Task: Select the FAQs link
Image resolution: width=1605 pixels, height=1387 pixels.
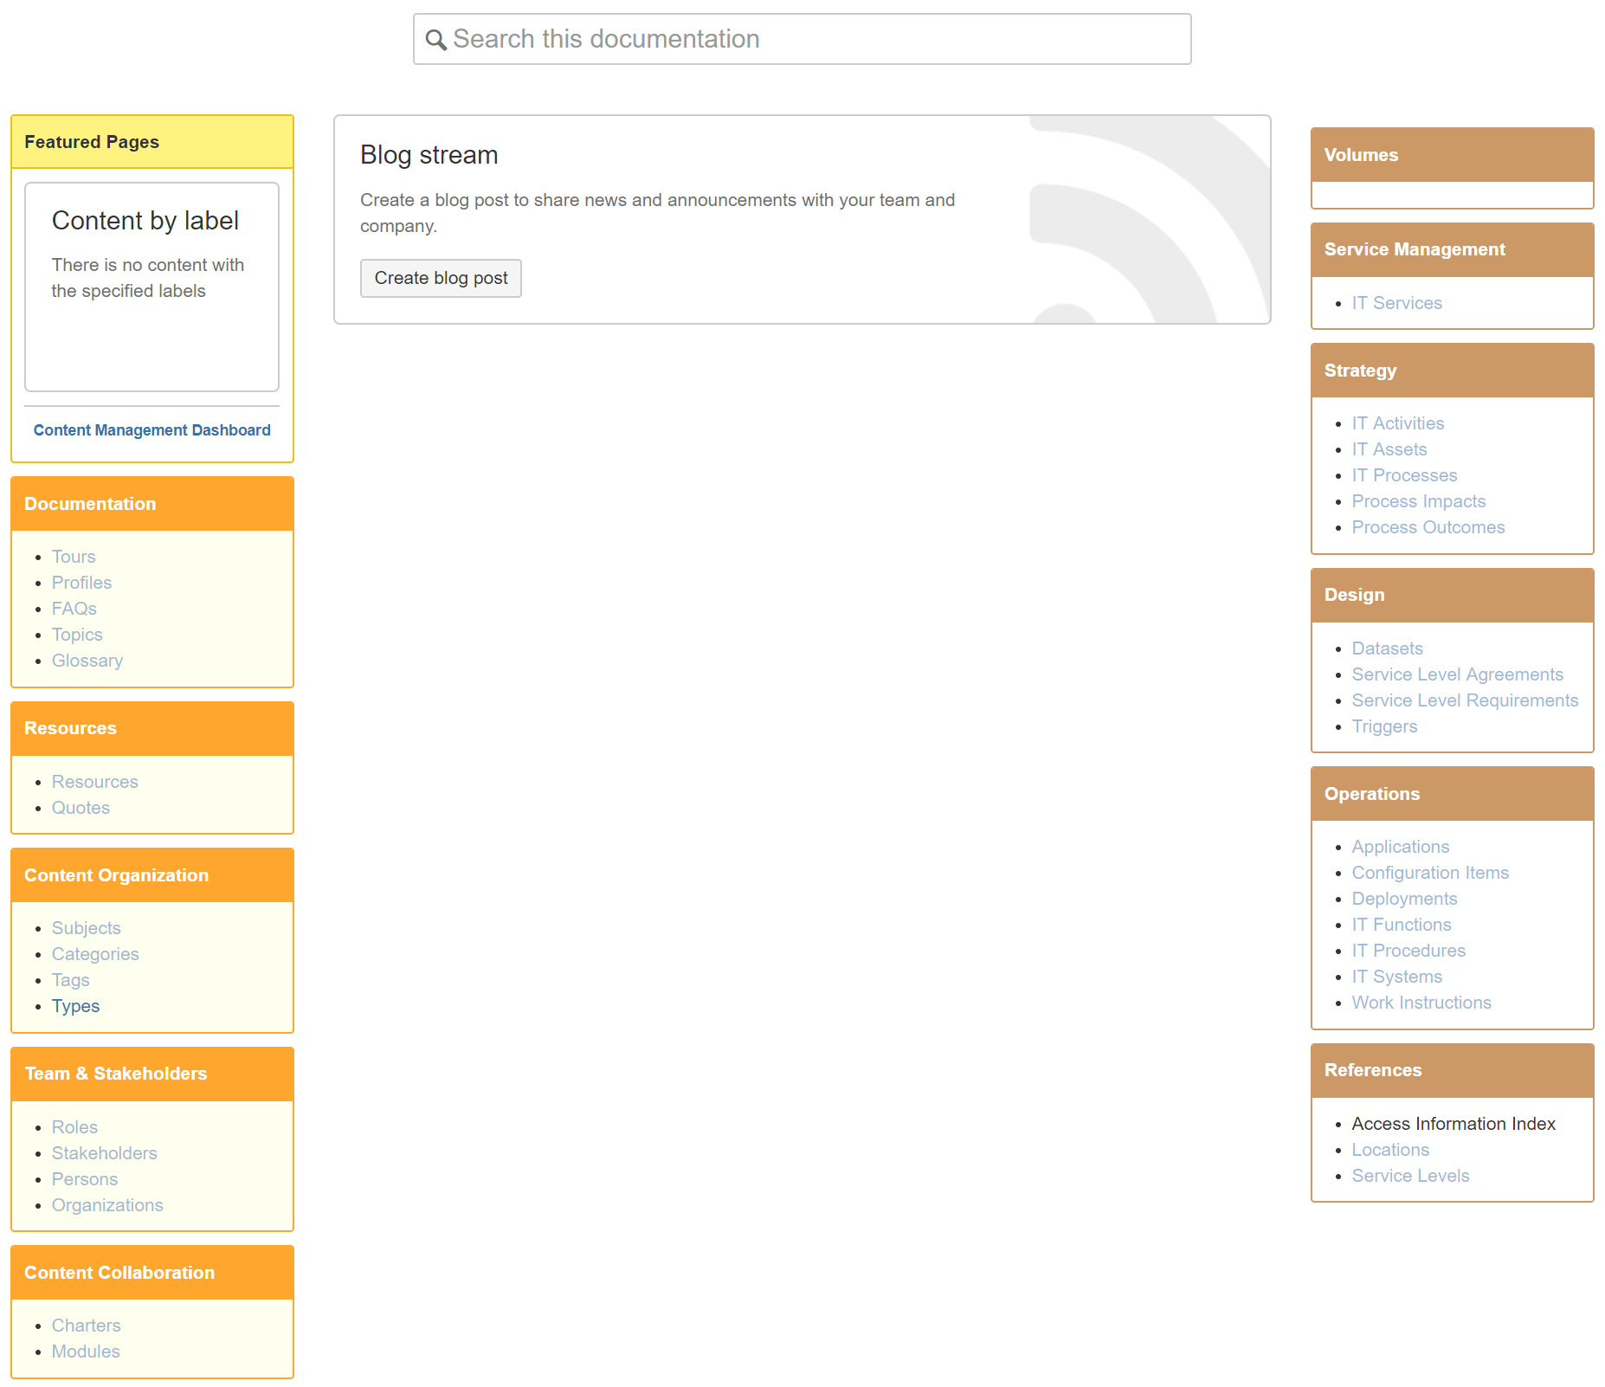Action: pyautogui.click(x=74, y=608)
